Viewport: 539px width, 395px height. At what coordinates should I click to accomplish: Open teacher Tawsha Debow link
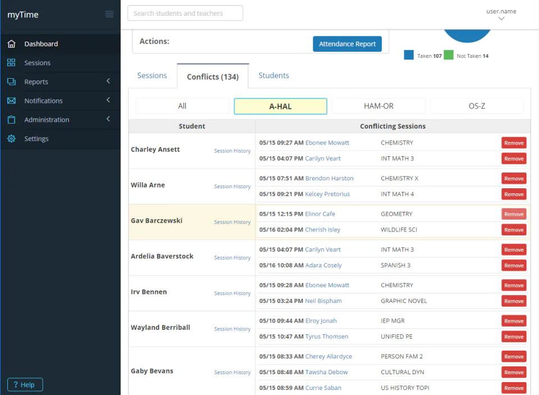tap(327, 372)
